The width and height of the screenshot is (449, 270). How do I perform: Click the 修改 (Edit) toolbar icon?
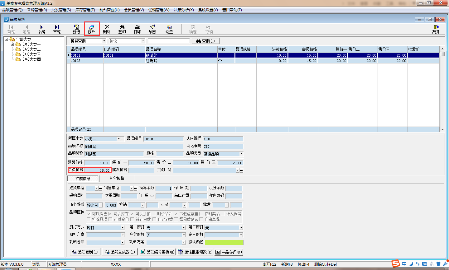pyautogui.click(x=91, y=29)
